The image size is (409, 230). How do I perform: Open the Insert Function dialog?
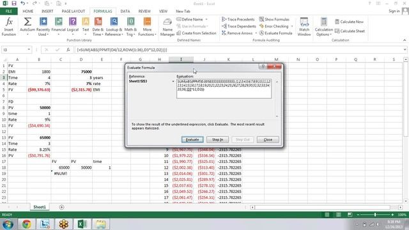[x=8, y=27]
